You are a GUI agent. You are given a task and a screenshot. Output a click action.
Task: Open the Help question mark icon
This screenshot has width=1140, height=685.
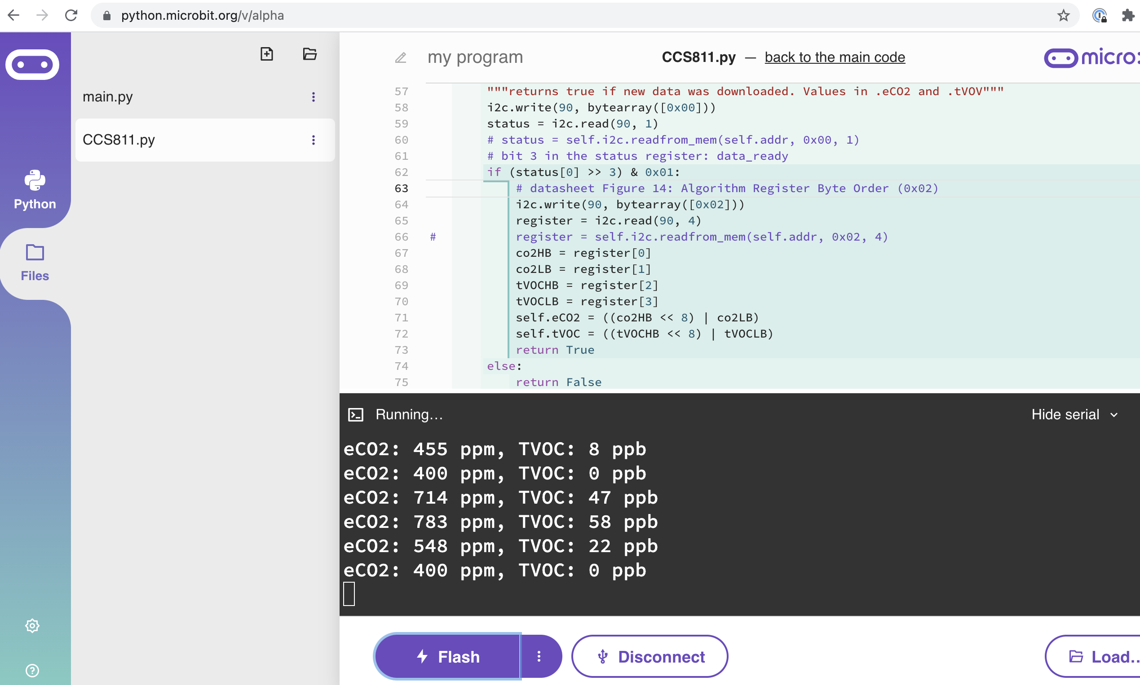(x=32, y=670)
